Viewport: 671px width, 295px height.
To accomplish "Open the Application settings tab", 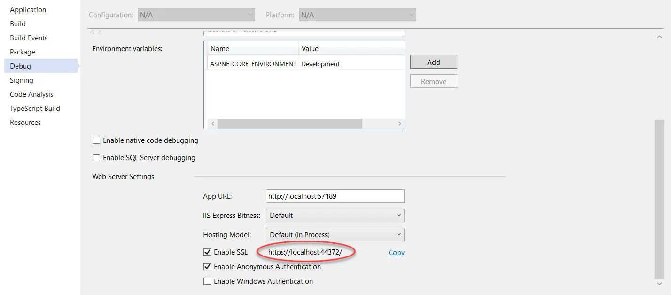I will tap(28, 10).
